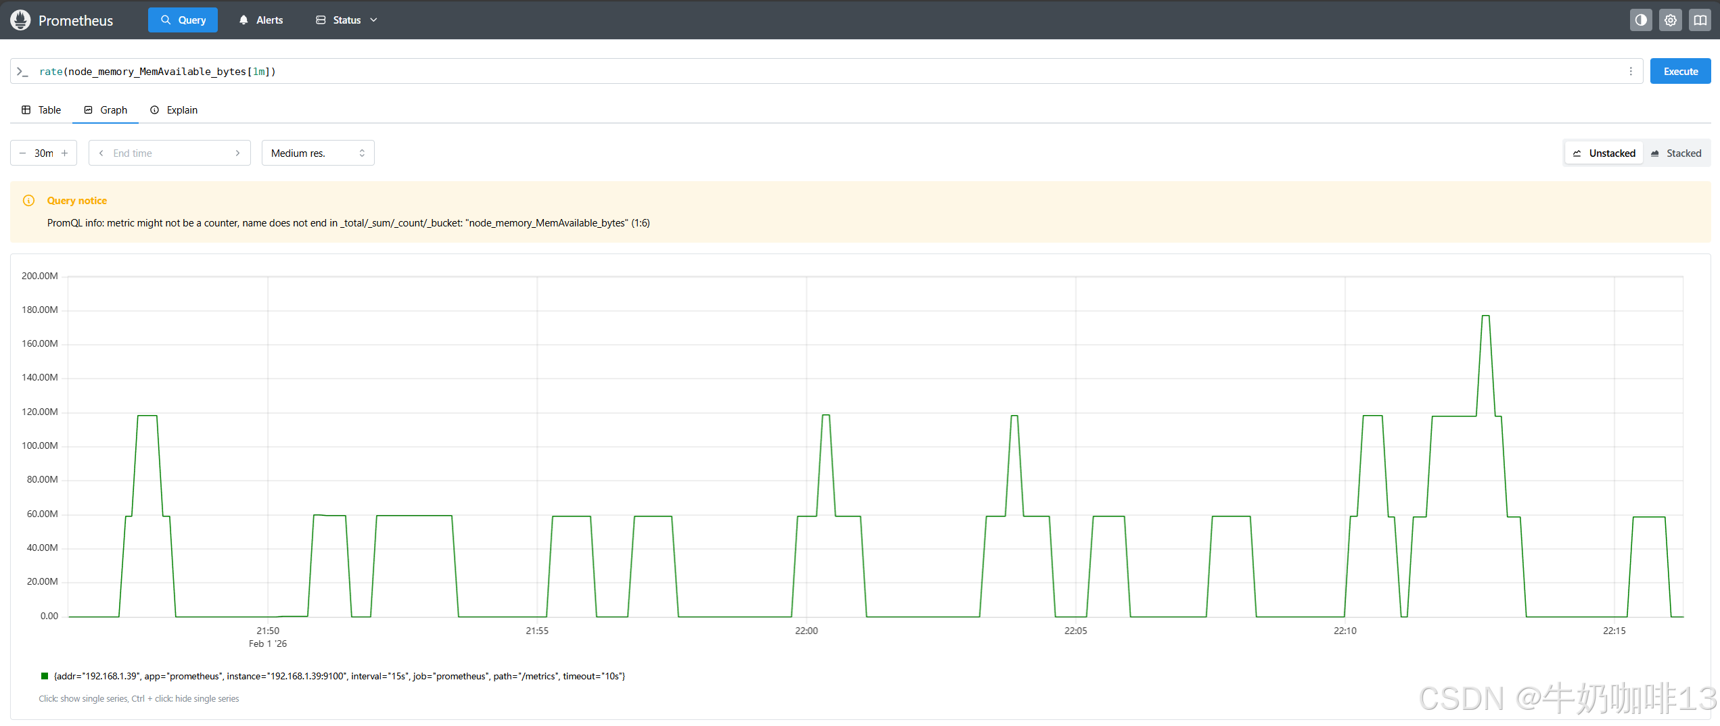
Task: Click the green series legend swatch
Action: [x=45, y=676]
